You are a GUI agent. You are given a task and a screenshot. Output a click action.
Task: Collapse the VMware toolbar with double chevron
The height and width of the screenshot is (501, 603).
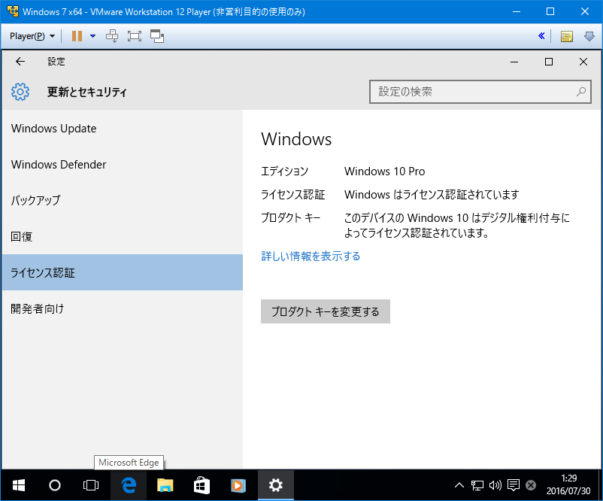point(541,36)
